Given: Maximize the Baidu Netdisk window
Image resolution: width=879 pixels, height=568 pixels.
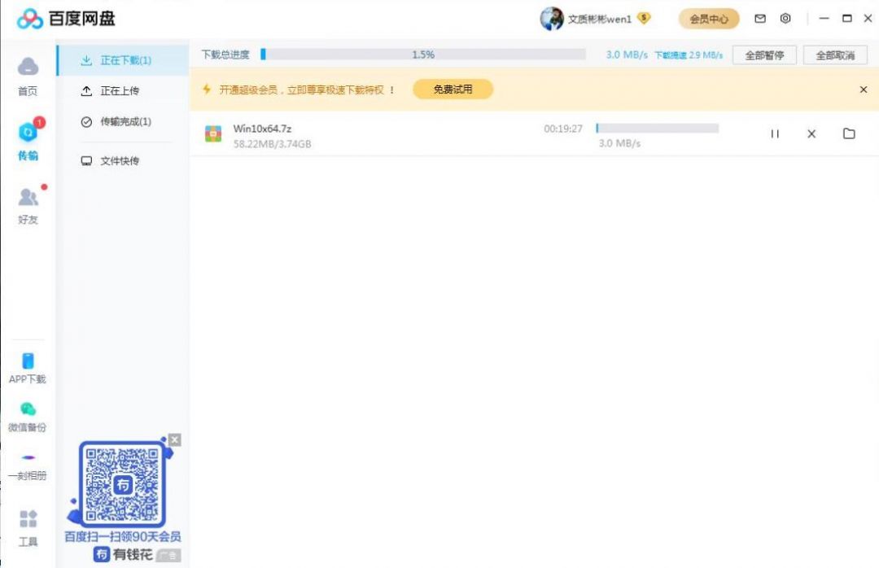Looking at the screenshot, I should 847,19.
